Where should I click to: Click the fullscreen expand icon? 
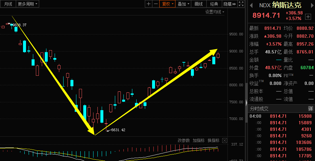[241, 4]
